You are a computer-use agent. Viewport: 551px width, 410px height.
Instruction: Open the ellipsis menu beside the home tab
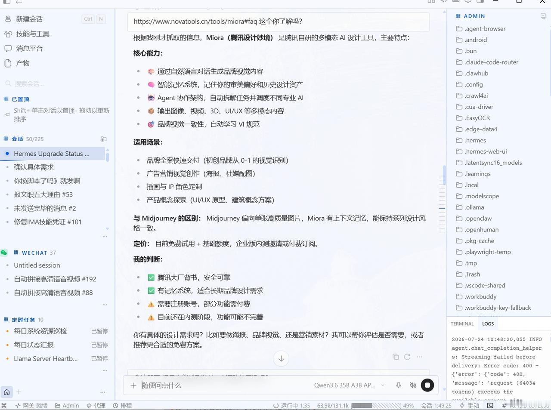(102, 392)
